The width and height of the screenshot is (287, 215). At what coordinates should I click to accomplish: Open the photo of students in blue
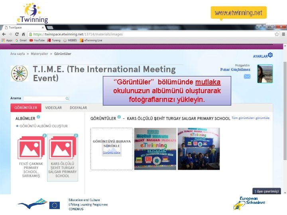(199, 149)
